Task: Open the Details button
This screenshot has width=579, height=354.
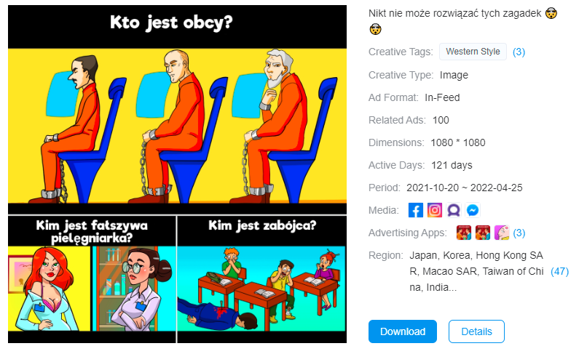Action: click(x=476, y=331)
